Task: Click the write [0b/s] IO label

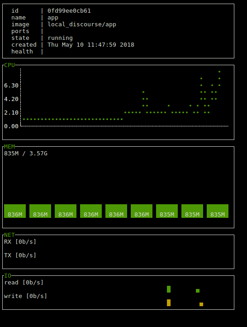Action: (x=26, y=296)
